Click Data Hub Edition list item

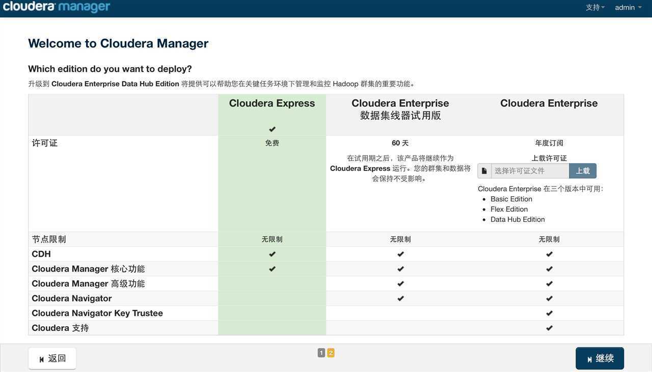pos(518,219)
